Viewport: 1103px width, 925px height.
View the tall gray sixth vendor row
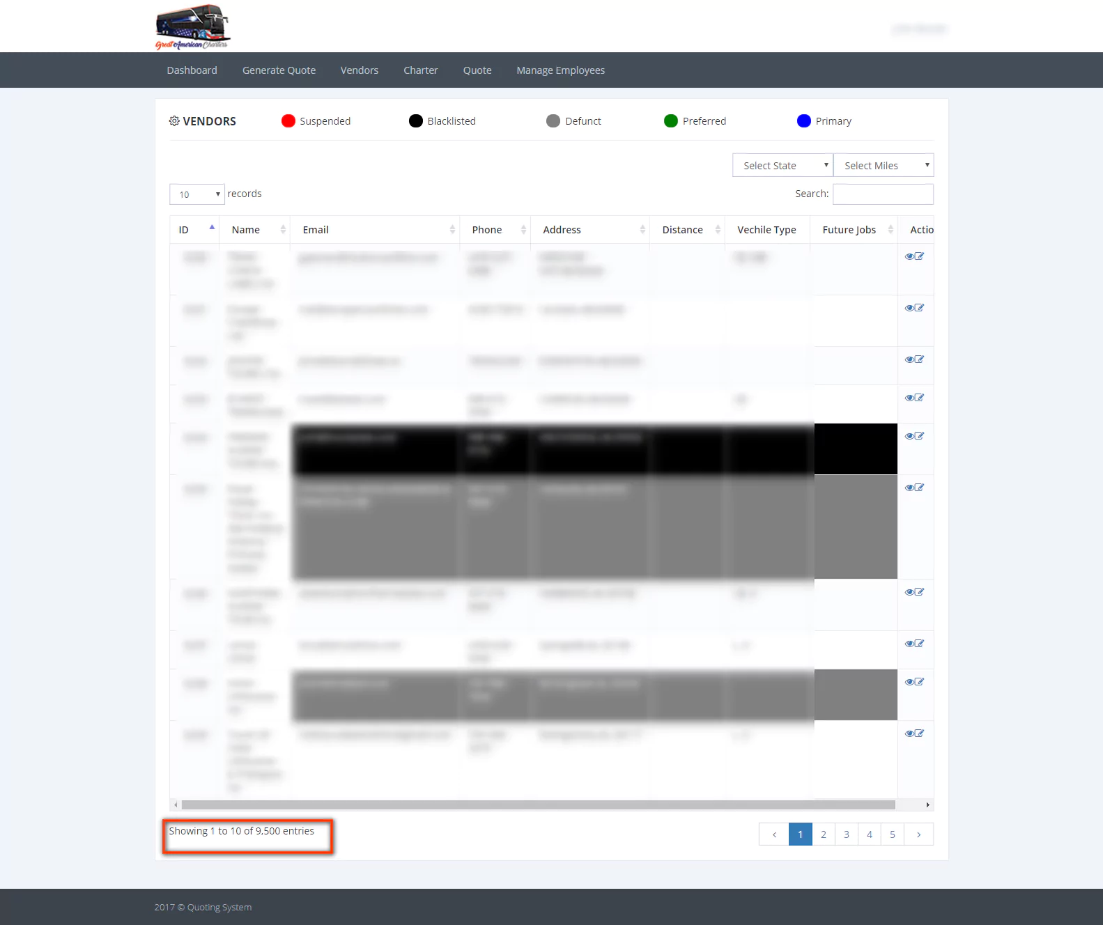[x=909, y=488]
